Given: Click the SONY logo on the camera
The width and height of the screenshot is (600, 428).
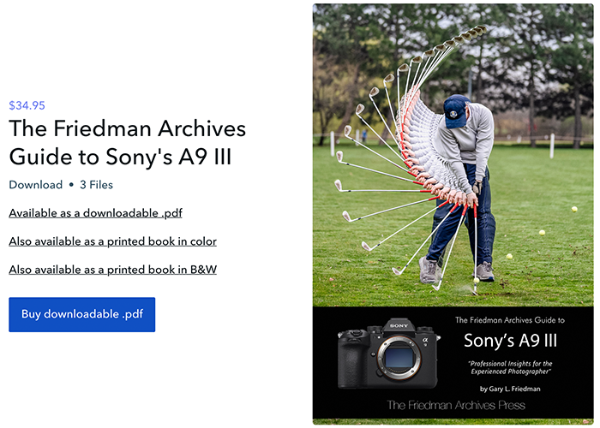Looking at the screenshot, I should pos(399,325).
